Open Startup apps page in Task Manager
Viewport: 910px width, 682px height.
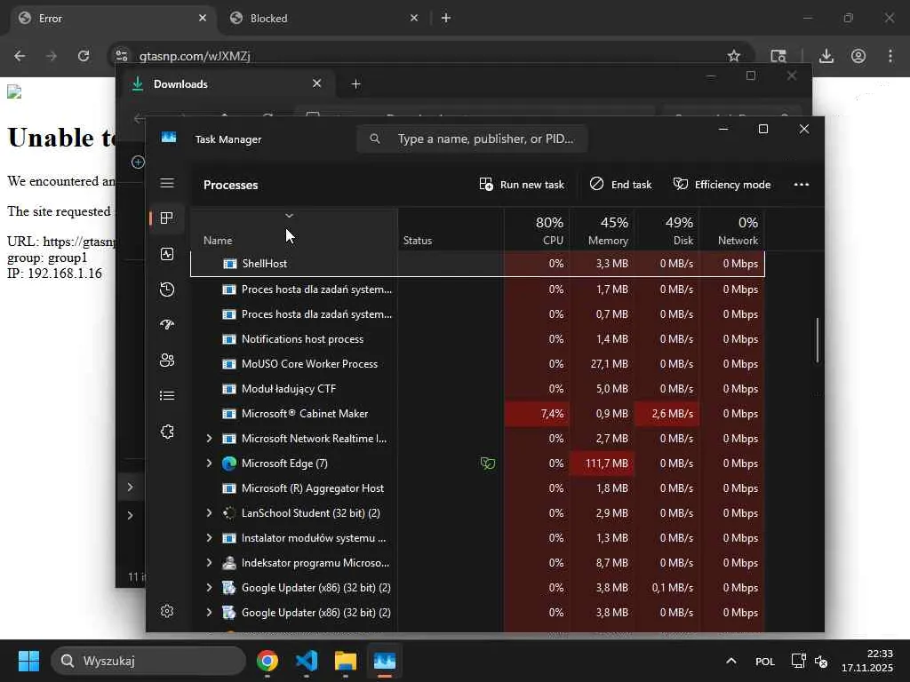click(x=167, y=325)
